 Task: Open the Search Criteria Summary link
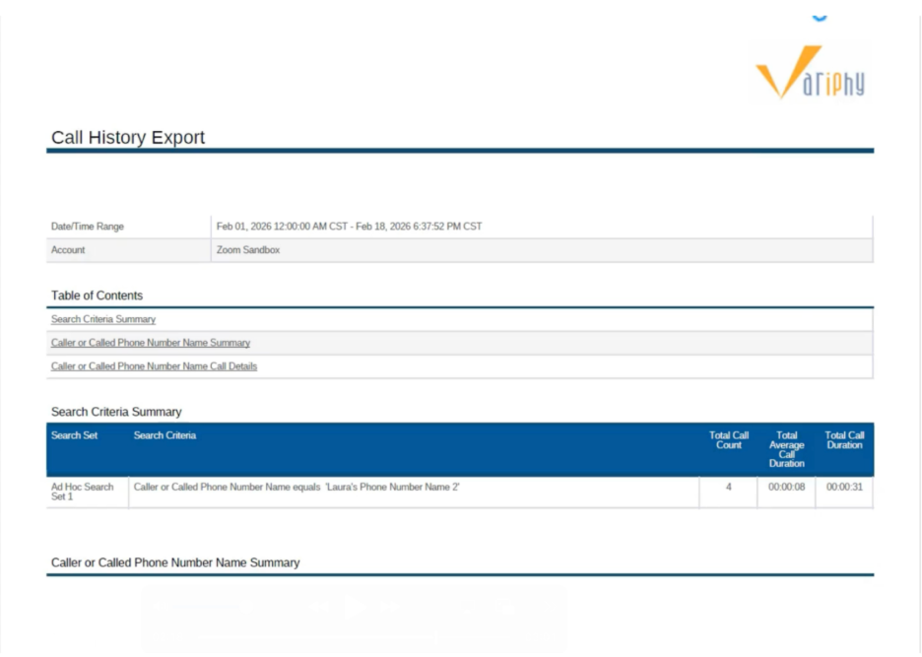[x=103, y=319]
